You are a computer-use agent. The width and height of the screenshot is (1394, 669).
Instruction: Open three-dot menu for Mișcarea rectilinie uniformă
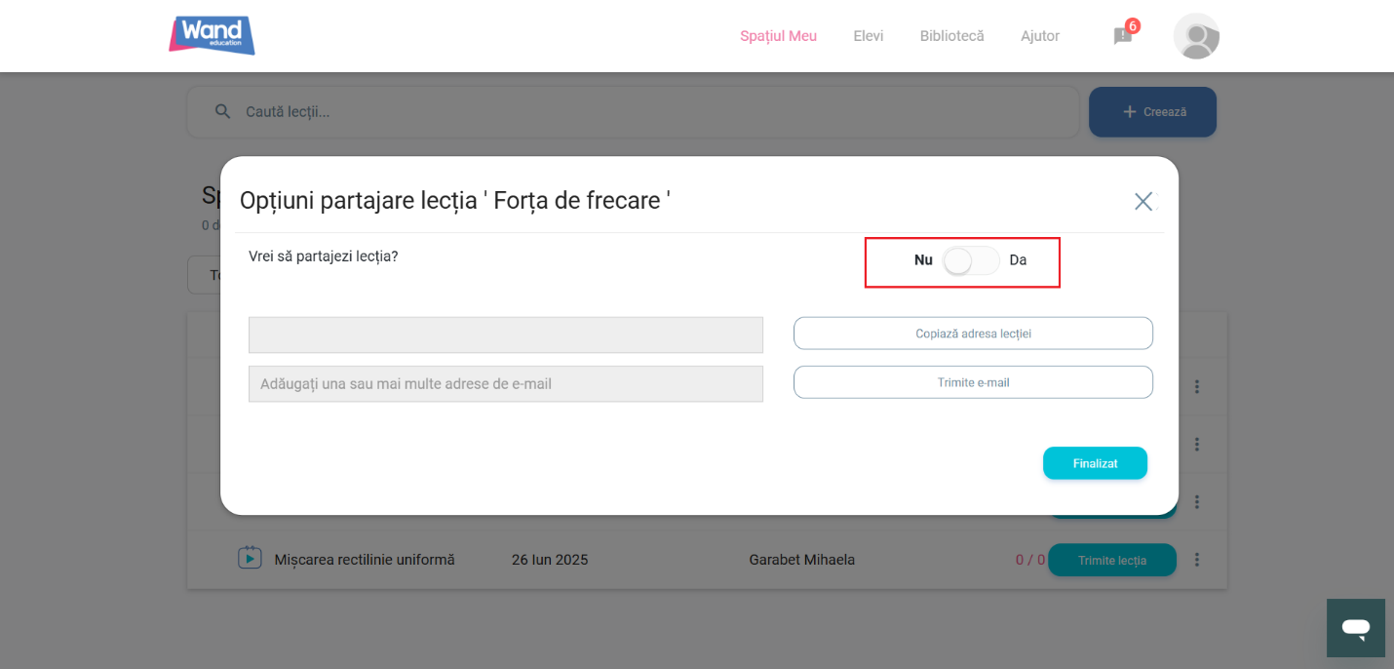pyautogui.click(x=1196, y=560)
